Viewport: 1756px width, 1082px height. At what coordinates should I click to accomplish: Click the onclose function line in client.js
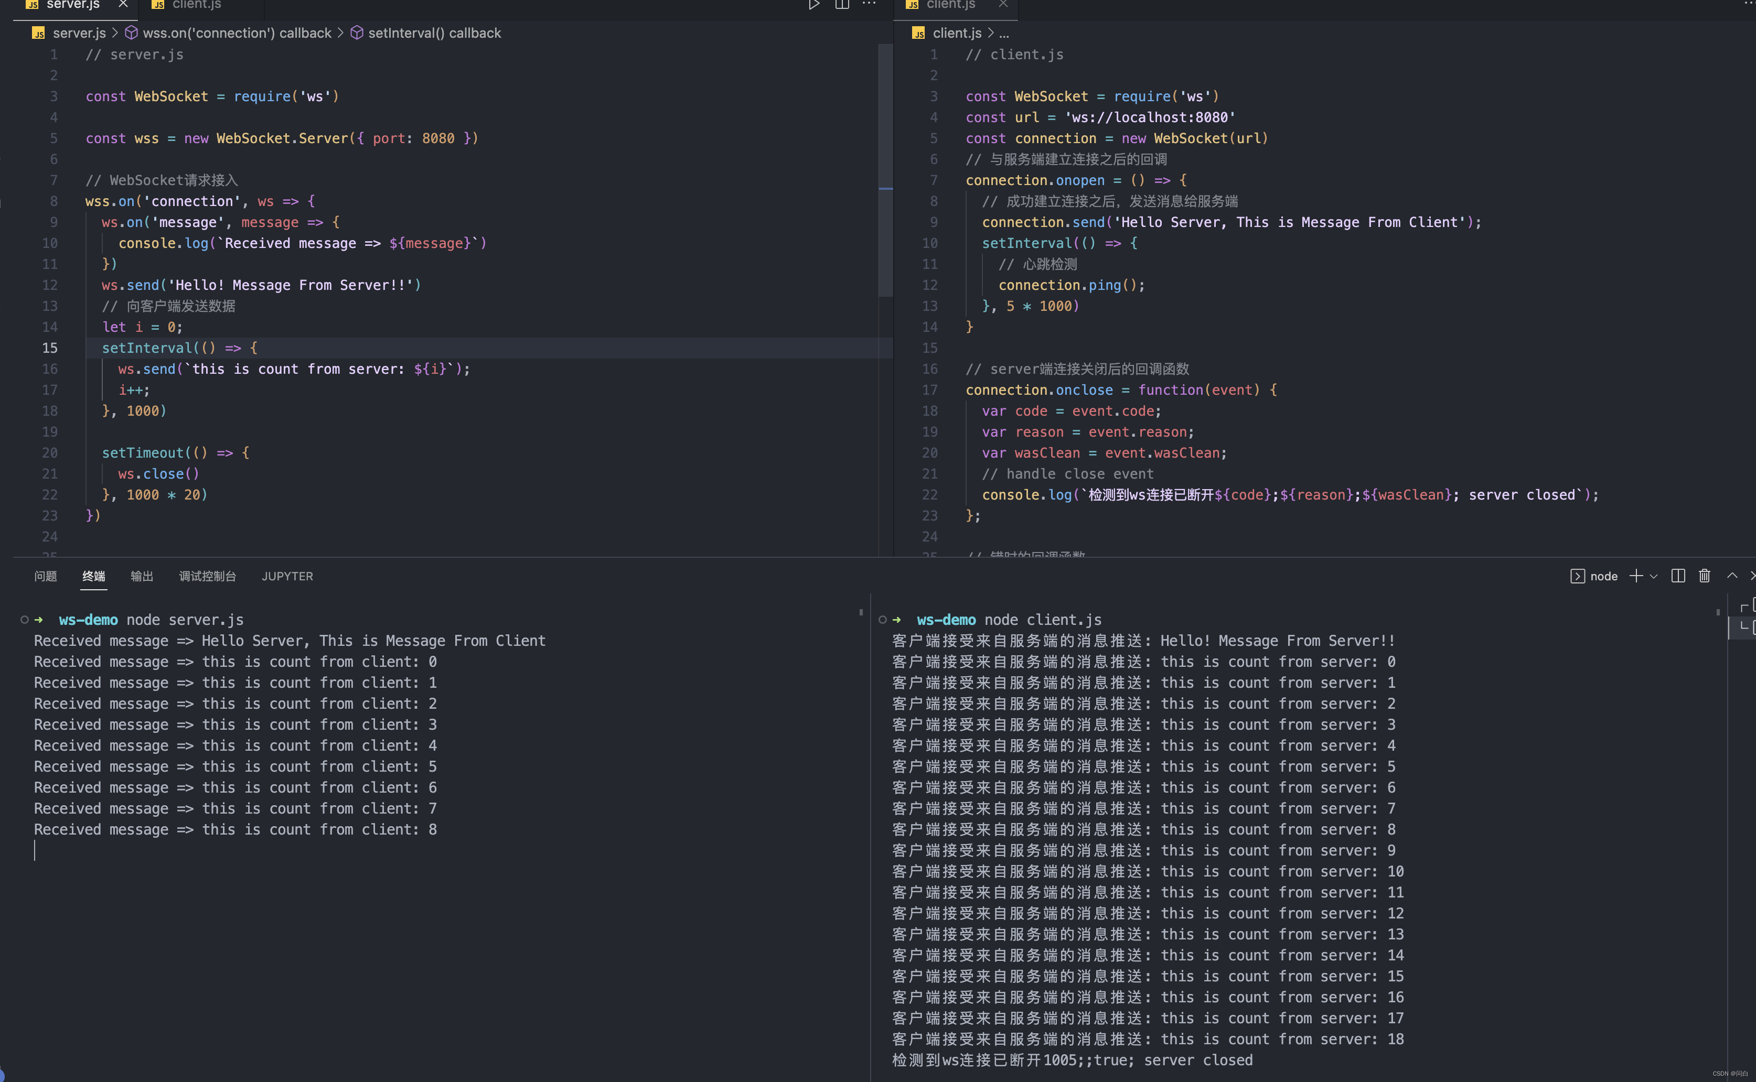(x=1121, y=390)
